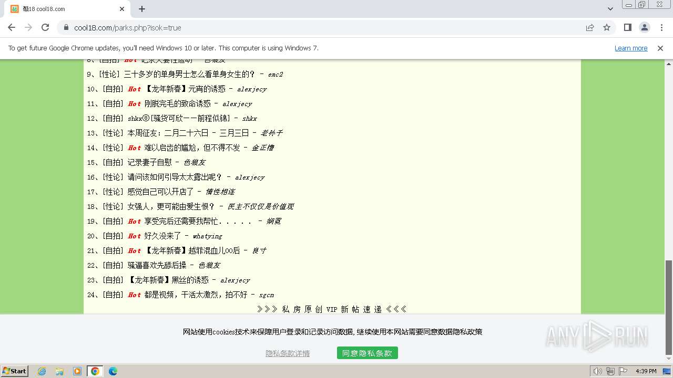Viewport: 673px width, 378px height.
Task: Open post 21 越菲混血儿00后
Action: pos(192,250)
